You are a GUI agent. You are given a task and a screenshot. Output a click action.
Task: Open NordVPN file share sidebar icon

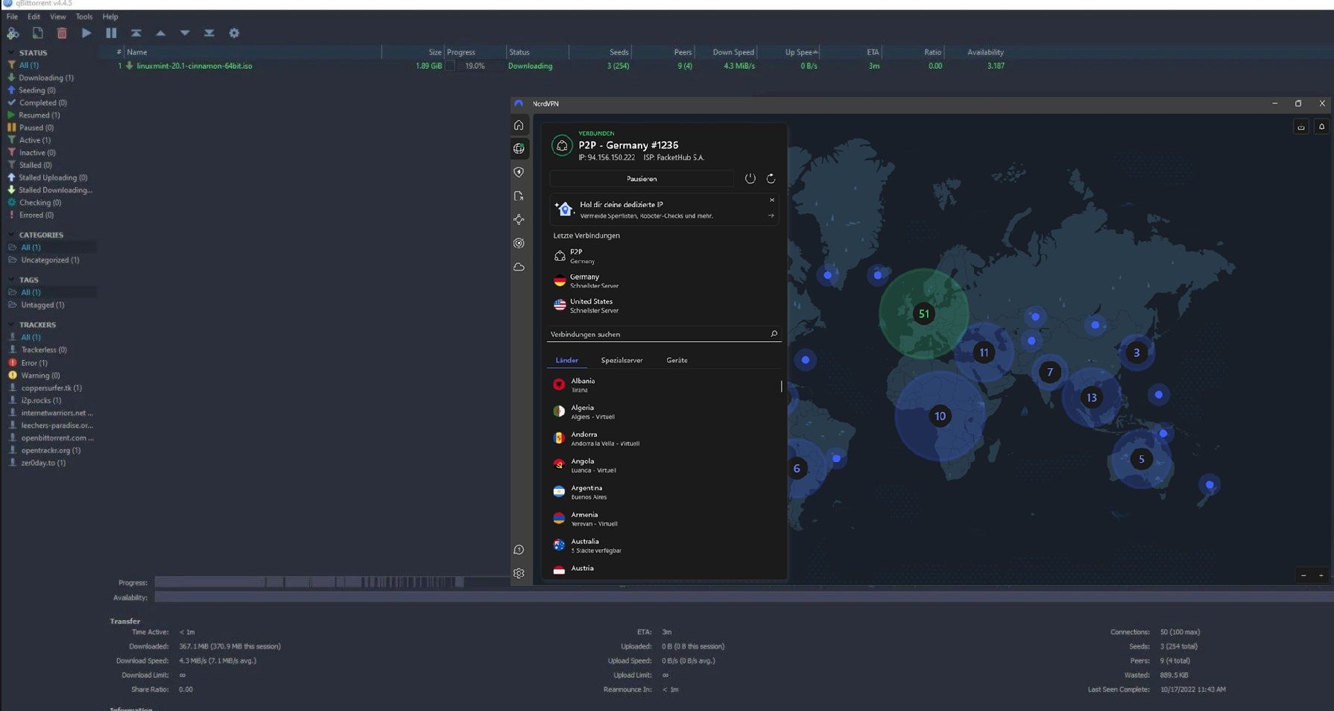519,196
